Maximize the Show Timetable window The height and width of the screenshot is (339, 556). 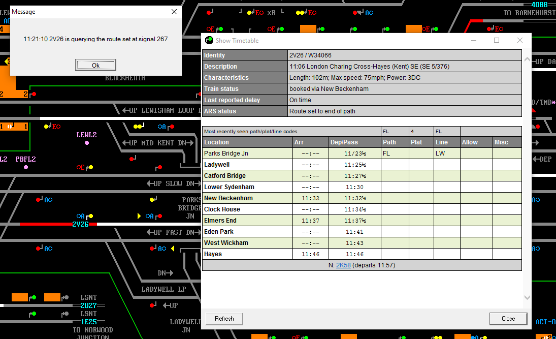point(497,41)
